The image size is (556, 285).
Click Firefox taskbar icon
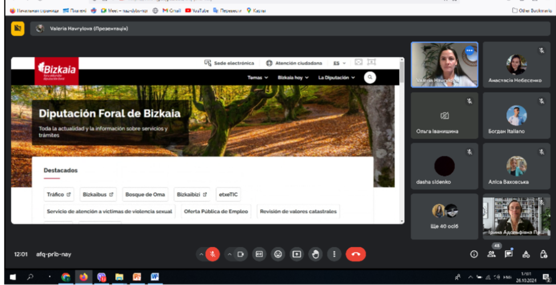click(84, 277)
